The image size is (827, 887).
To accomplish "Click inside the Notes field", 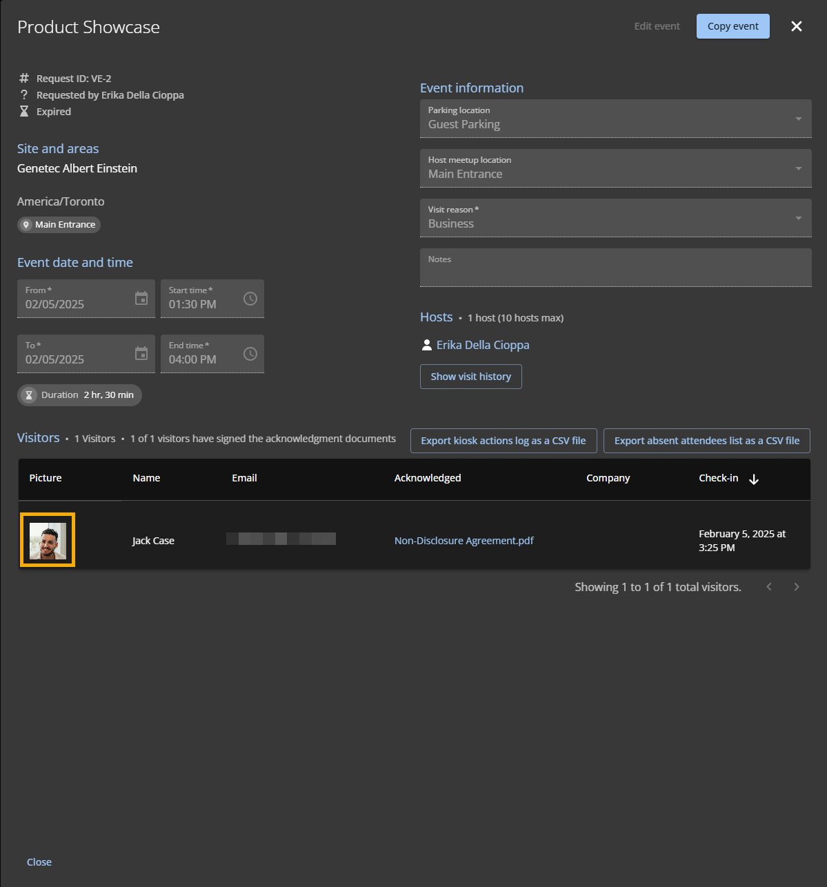I will pos(615,272).
